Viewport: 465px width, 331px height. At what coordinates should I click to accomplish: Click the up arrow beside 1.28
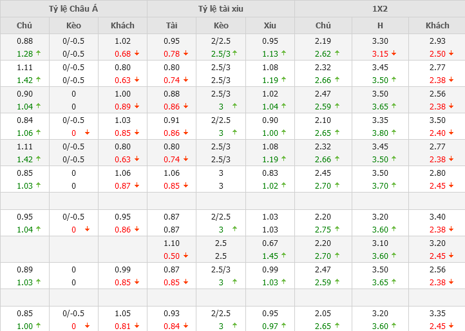[x=38, y=53]
